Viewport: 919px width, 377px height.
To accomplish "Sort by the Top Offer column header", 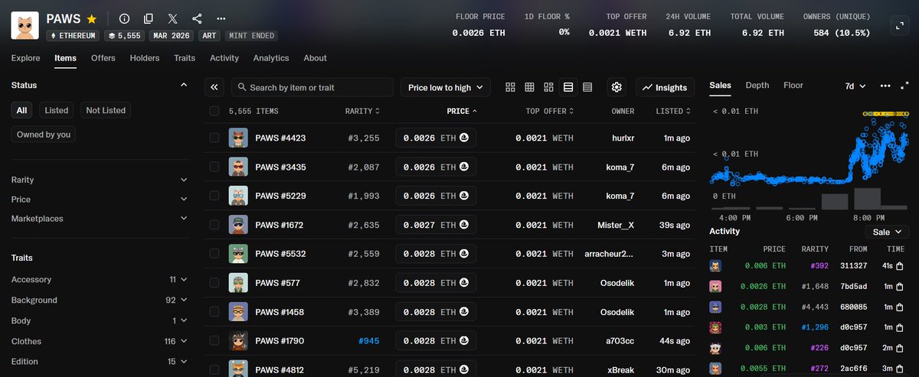I will point(550,112).
